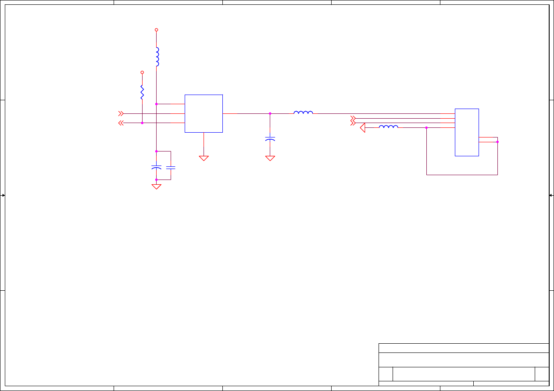Click the resistor symbol left of the IC
The image size is (554, 391).
point(142,92)
